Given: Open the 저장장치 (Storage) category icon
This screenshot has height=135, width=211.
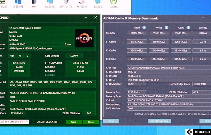Looking at the screenshot, I should (x=82, y=4).
